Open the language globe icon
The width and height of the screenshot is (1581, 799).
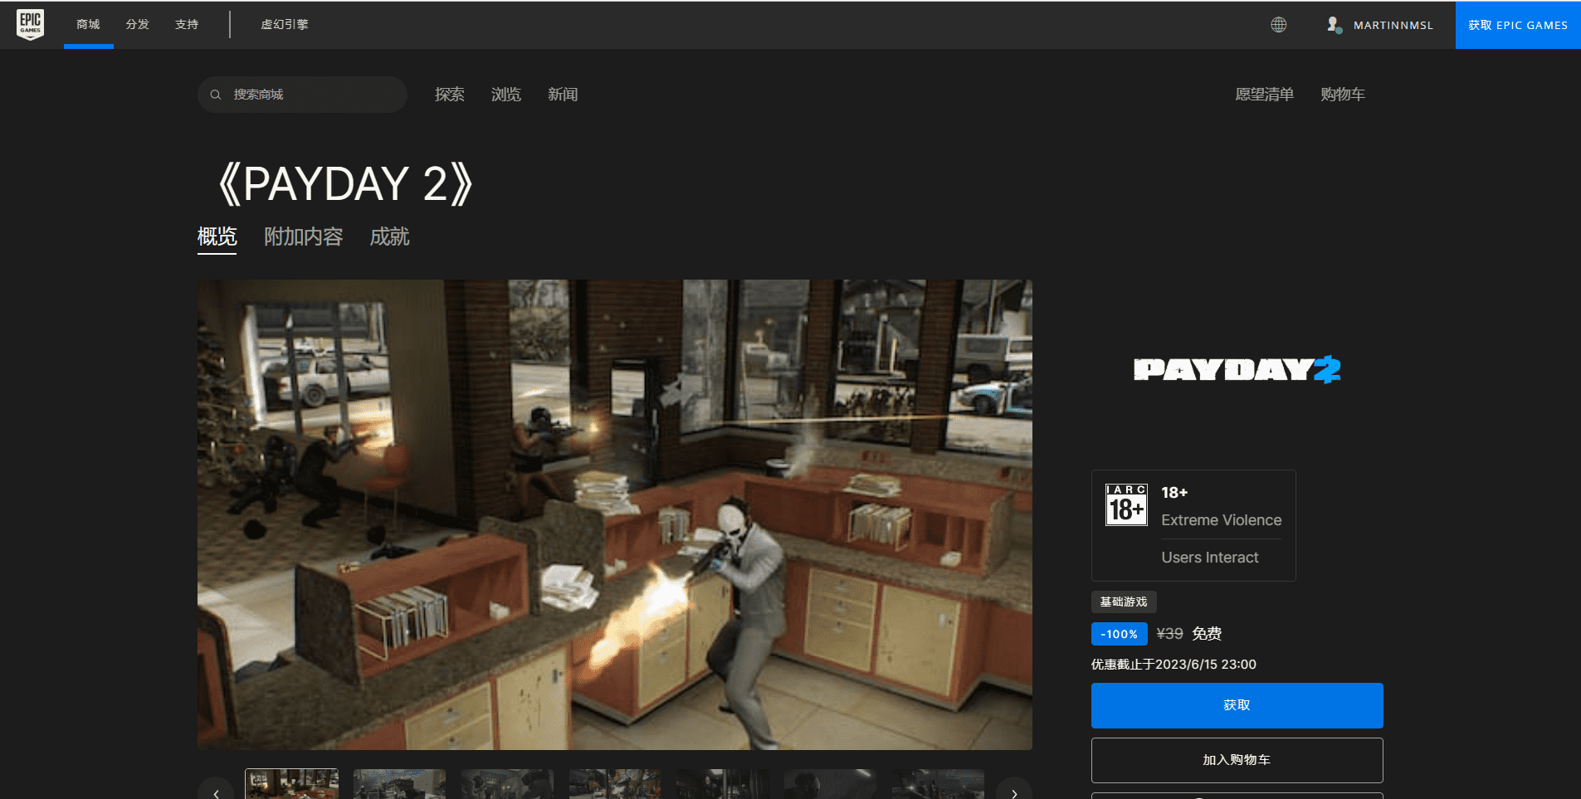pos(1279,25)
